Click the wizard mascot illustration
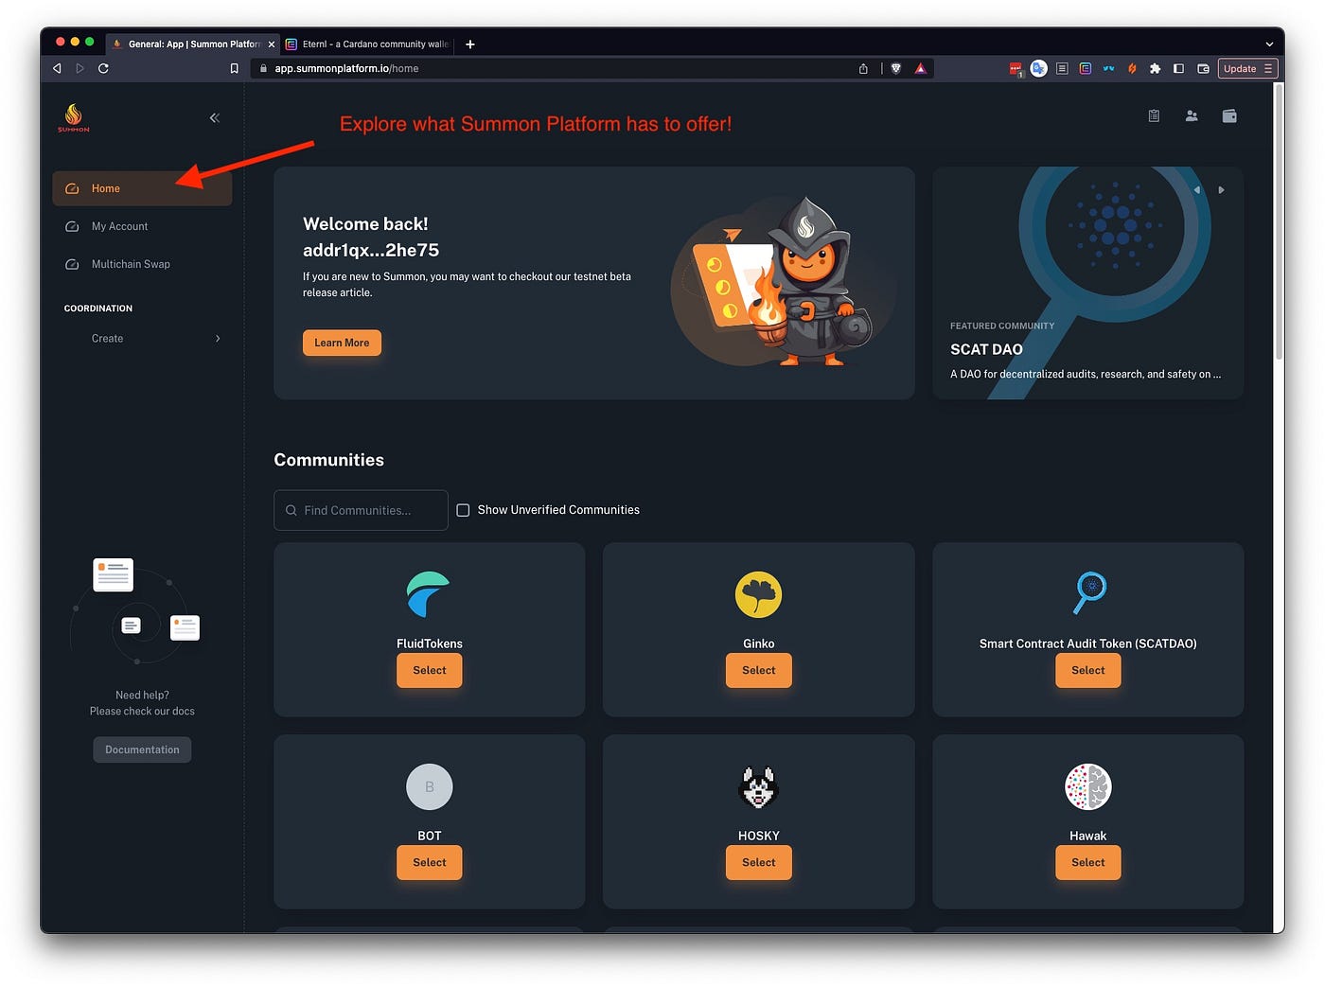The height and width of the screenshot is (987, 1325). [x=786, y=281]
